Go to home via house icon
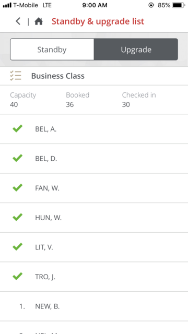188x334 pixels. (x=39, y=21)
